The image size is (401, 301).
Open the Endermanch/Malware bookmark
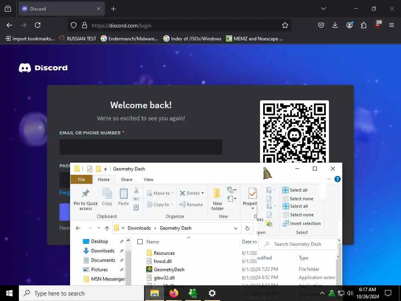coord(129,39)
